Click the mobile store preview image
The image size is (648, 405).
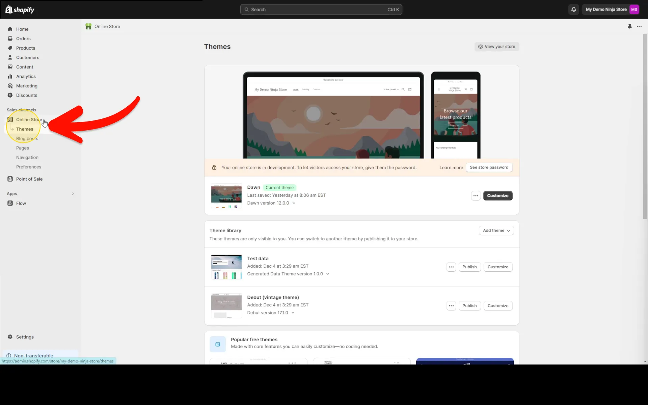pyautogui.click(x=456, y=115)
